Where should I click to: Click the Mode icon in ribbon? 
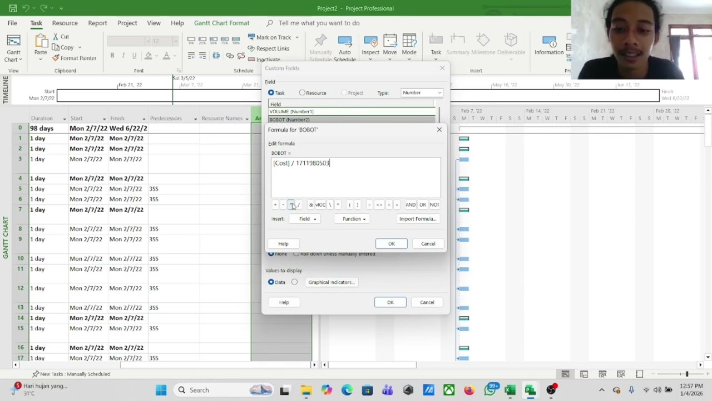[x=409, y=42]
